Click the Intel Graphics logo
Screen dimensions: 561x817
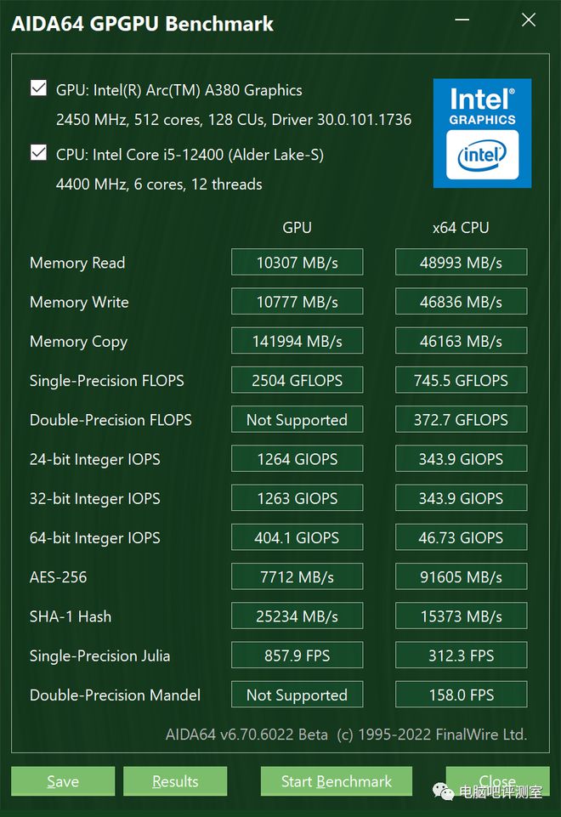(482, 133)
